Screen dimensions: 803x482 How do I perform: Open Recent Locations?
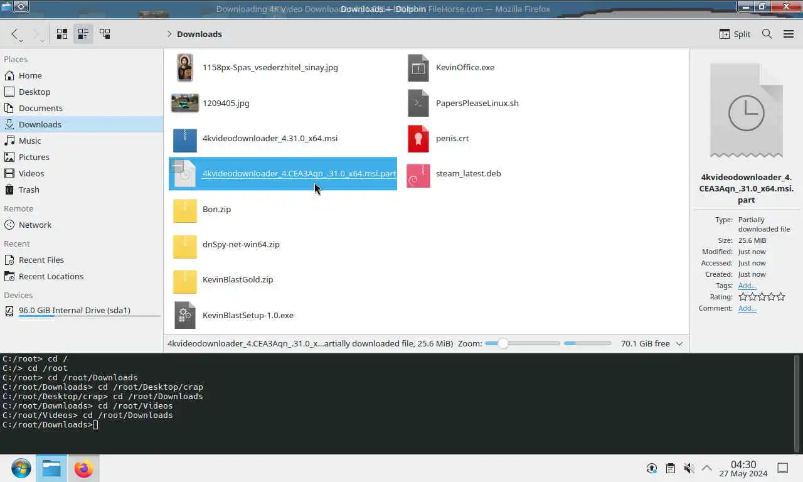coord(82,276)
